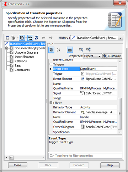This screenshot has height=172, width=128.
Task: Click the filter properties search field
Action: 85,156
